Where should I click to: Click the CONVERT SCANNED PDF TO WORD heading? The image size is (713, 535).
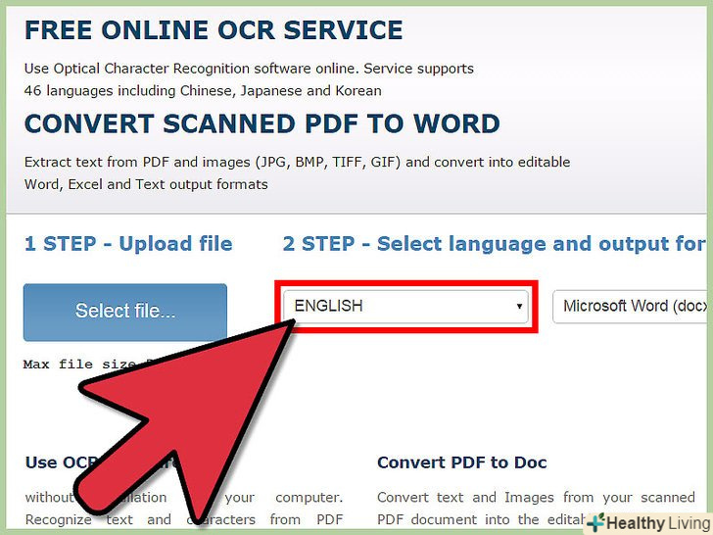click(262, 124)
